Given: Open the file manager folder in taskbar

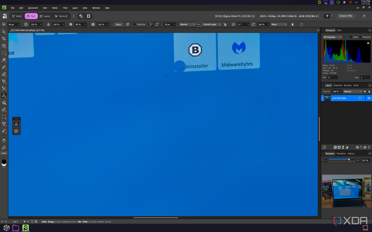Looking at the screenshot, I should coord(15,228).
